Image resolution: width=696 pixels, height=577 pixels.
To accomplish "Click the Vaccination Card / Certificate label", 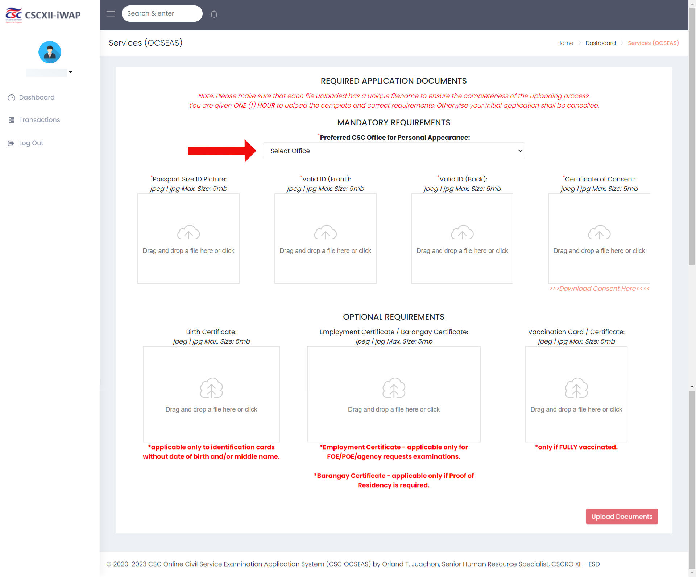I will [x=576, y=332].
